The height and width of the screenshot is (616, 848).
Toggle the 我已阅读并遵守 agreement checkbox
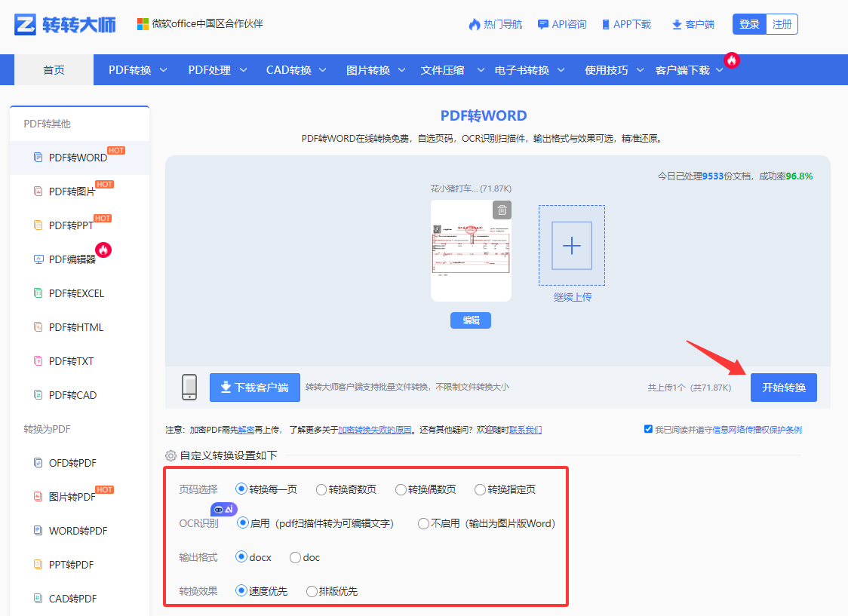click(648, 429)
